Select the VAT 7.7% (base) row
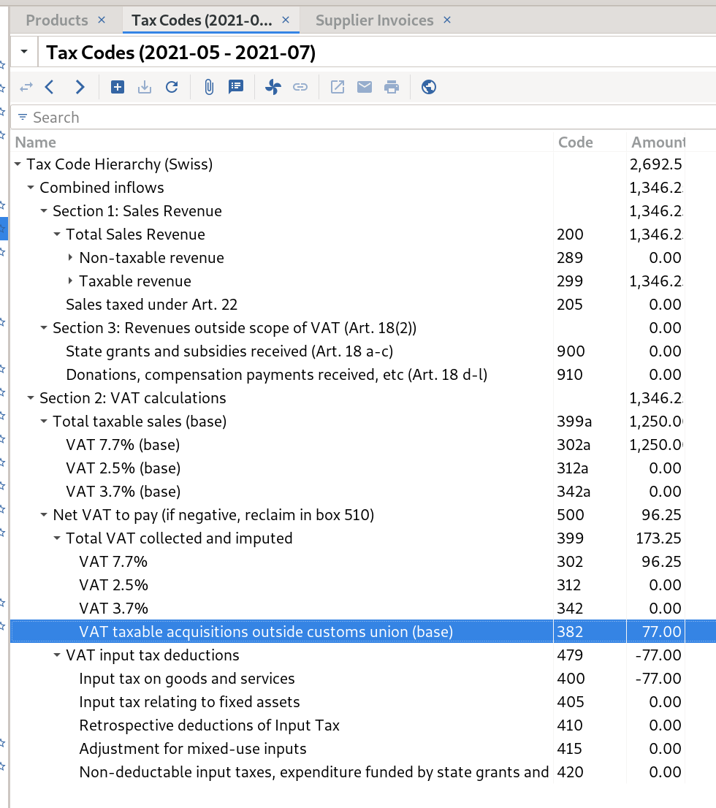The image size is (716, 808). pos(363,445)
